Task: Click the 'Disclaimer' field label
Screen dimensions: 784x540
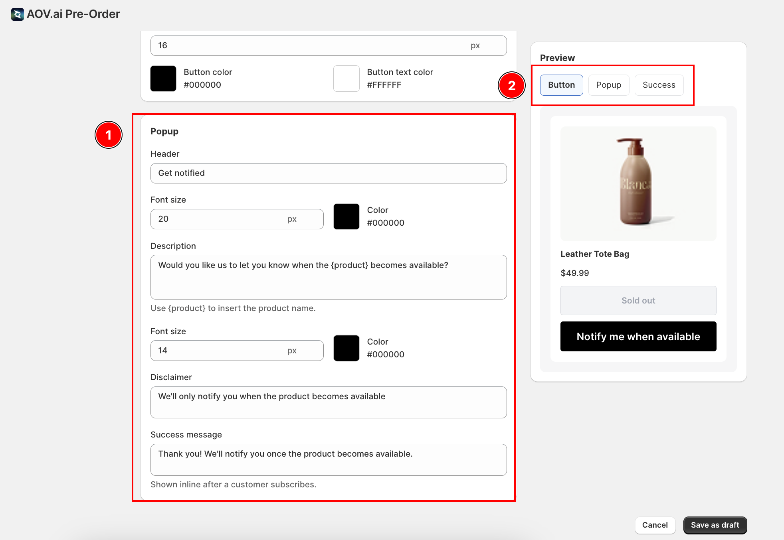Action: coord(171,377)
